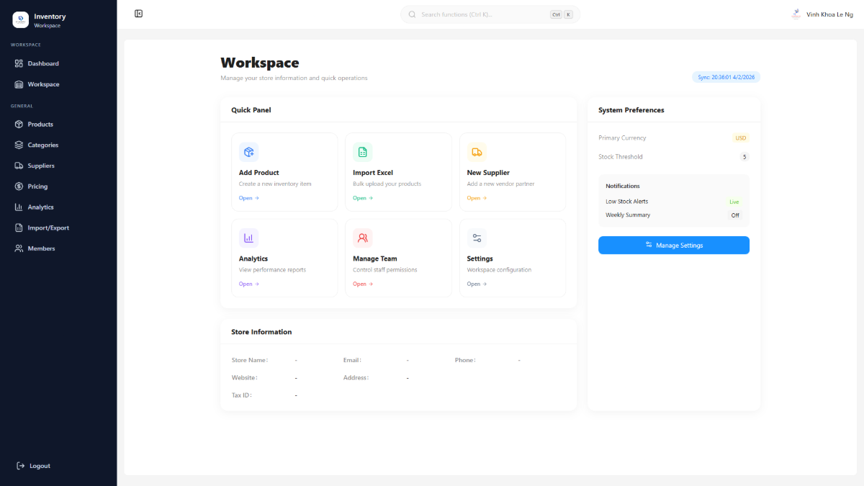
Task: Click the Manage Settings button
Action: pos(673,245)
